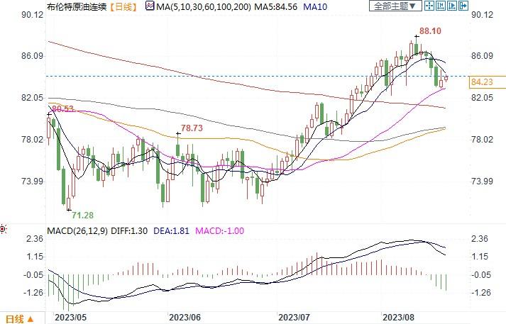Click the small gear icon left of MACD
This screenshot has width=506, height=324.
click(x=4, y=229)
